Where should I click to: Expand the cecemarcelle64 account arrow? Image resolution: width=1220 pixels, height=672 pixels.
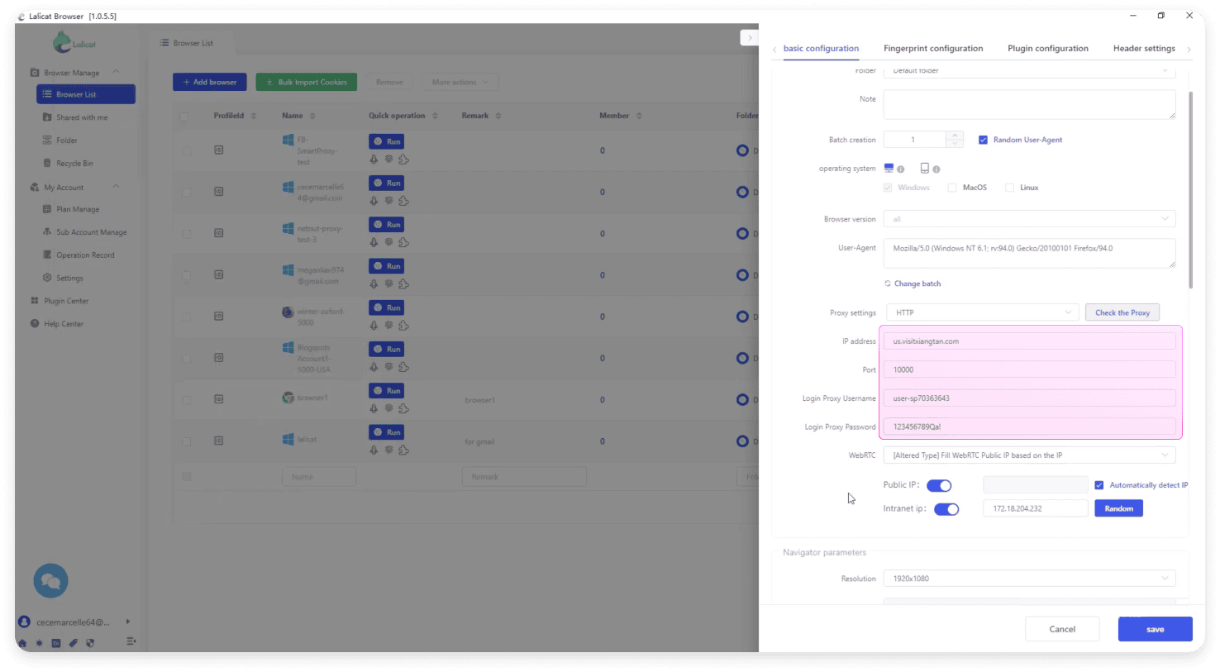point(127,622)
